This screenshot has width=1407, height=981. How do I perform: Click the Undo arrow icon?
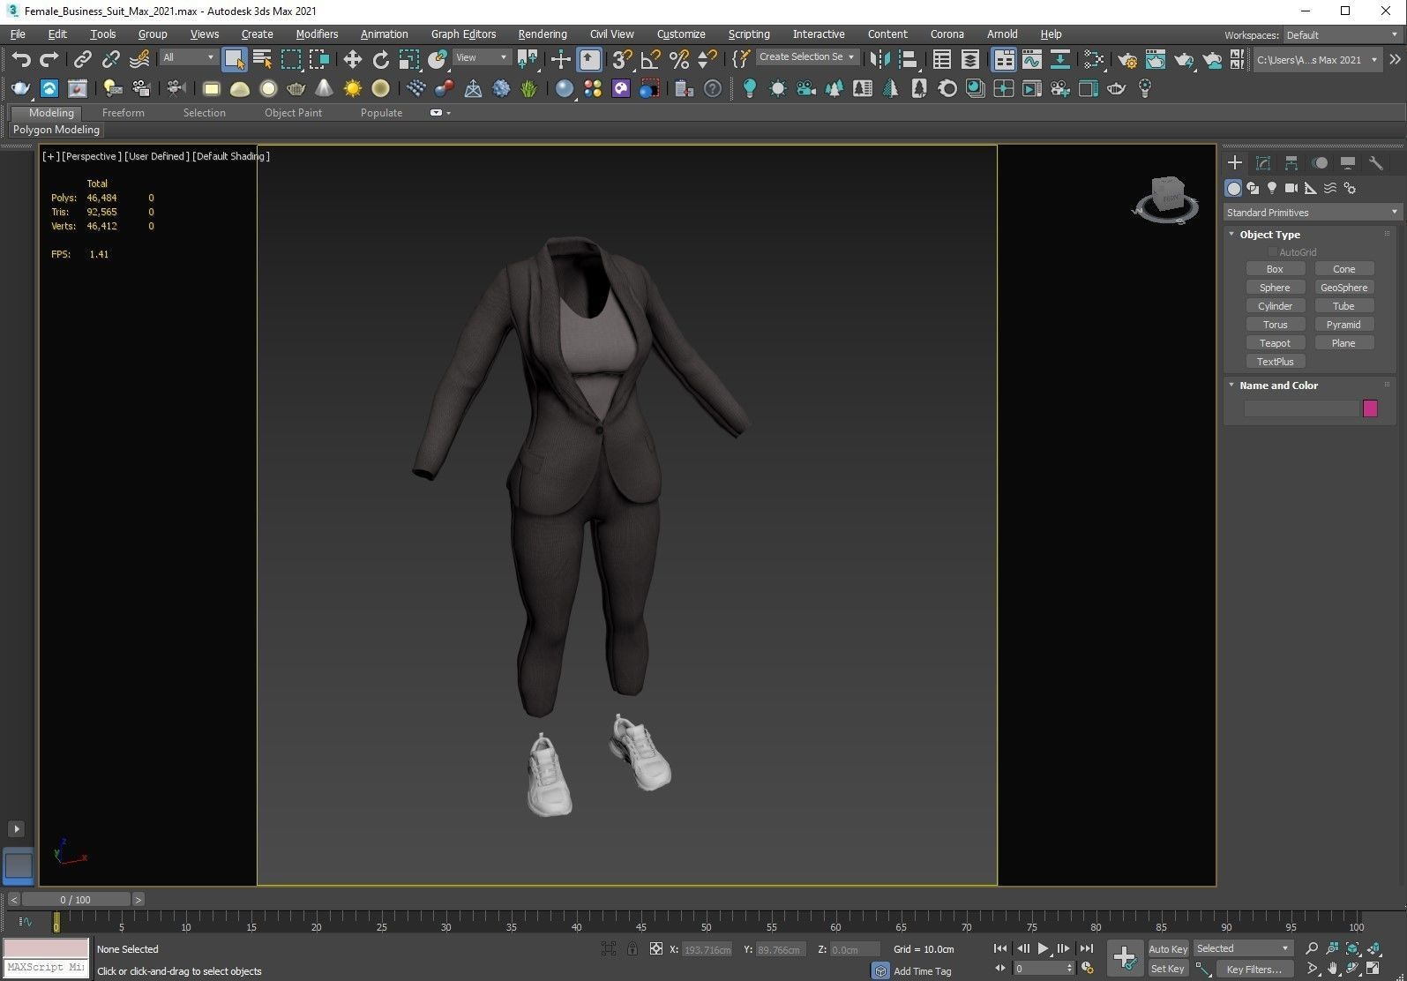click(21, 59)
